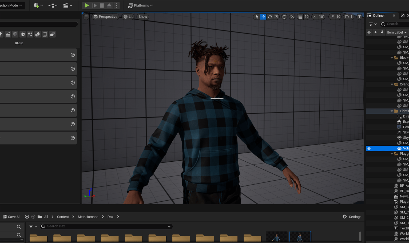Screen dimensions: 409x243
Task: Open the viewport options hamburger menu
Action: coord(86,17)
